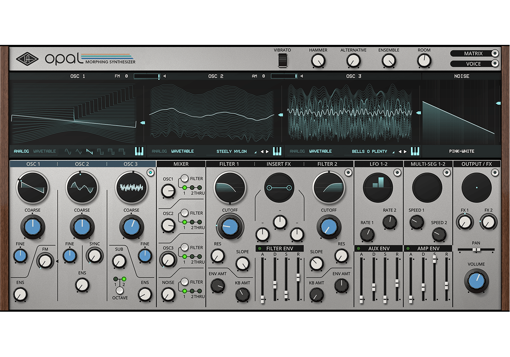Select the OSC 2 panel tab
This screenshot has height=357, width=510.
[82, 164]
